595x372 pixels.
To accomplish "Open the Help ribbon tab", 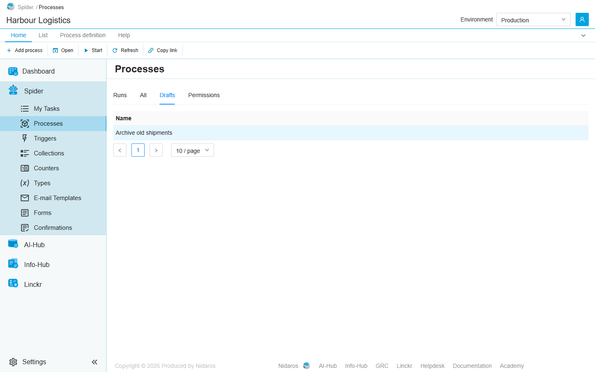I will point(124,35).
